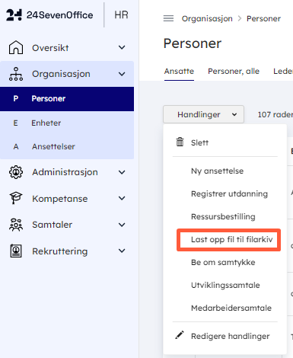Choose Redigere handlinger with pencil icon
Screen dimensions: 293x358
222,336
